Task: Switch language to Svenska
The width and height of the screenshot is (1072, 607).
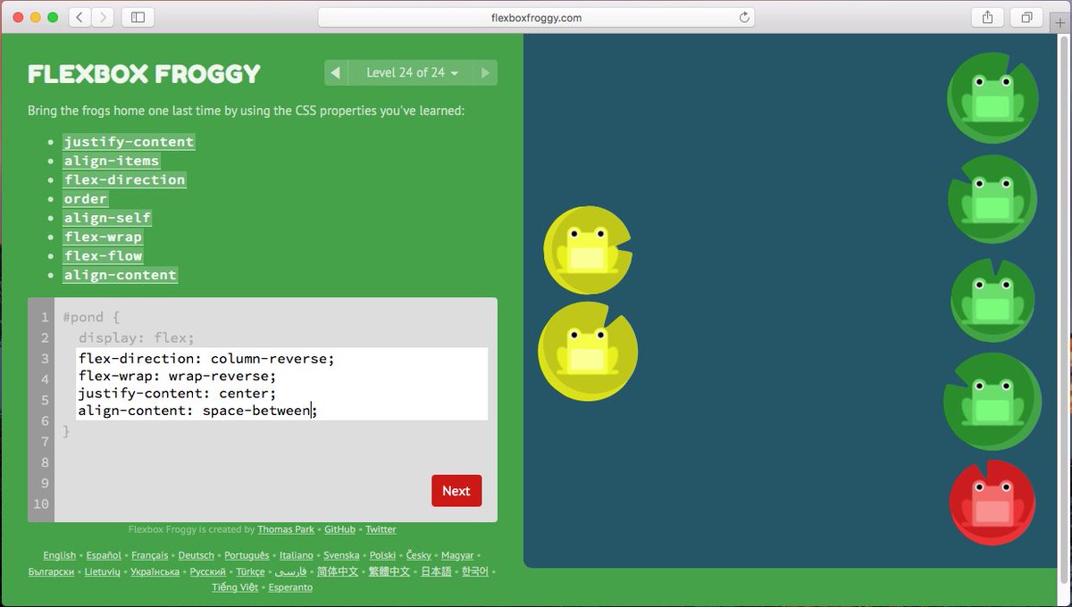Action: point(342,555)
